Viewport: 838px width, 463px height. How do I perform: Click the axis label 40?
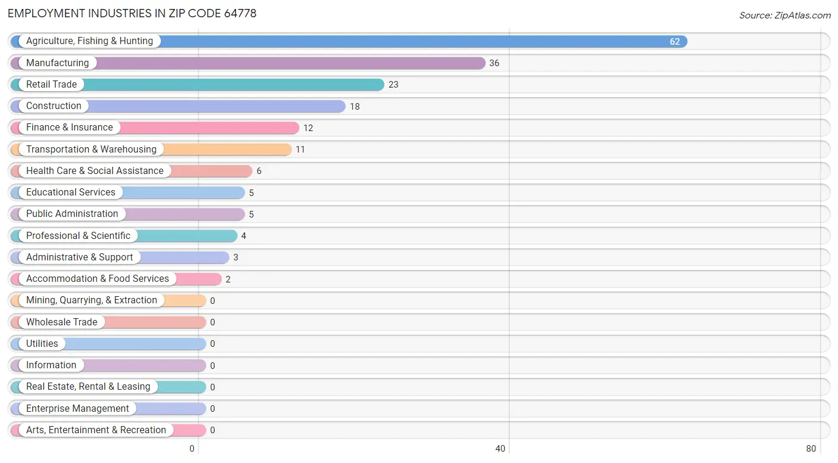[x=501, y=449]
